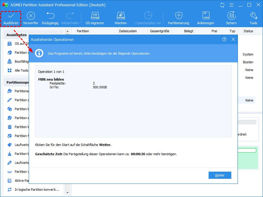Click Aktive Partition sidebar icon

[10, 181]
